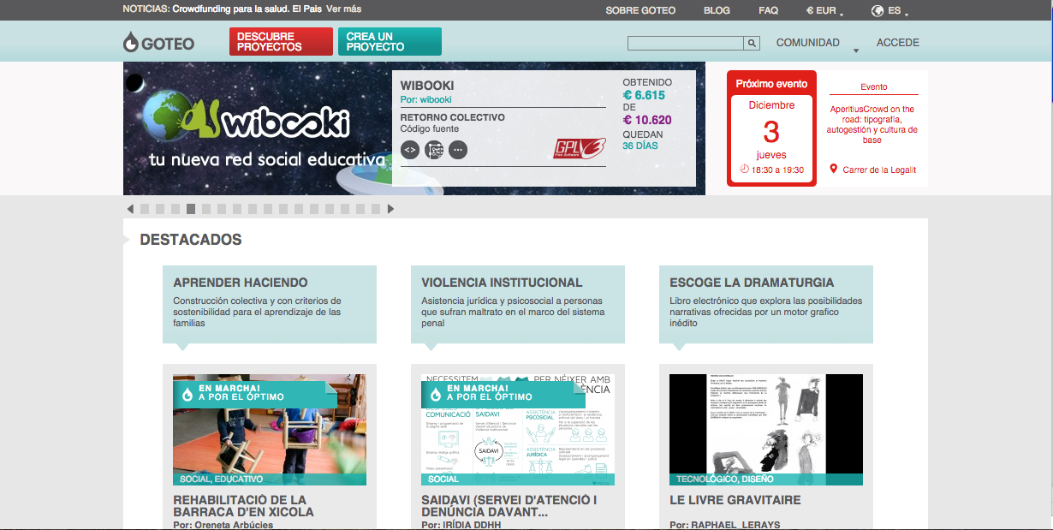Click Escoge la Dramaturgia heading
This screenshot has height=530, width=1053.
click(752, 283)
